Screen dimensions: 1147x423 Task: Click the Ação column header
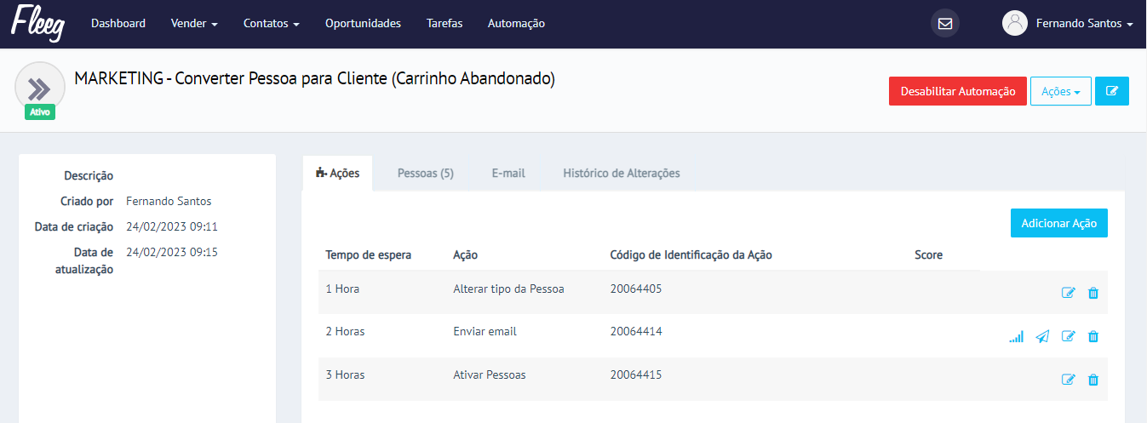tap(465, 254)
